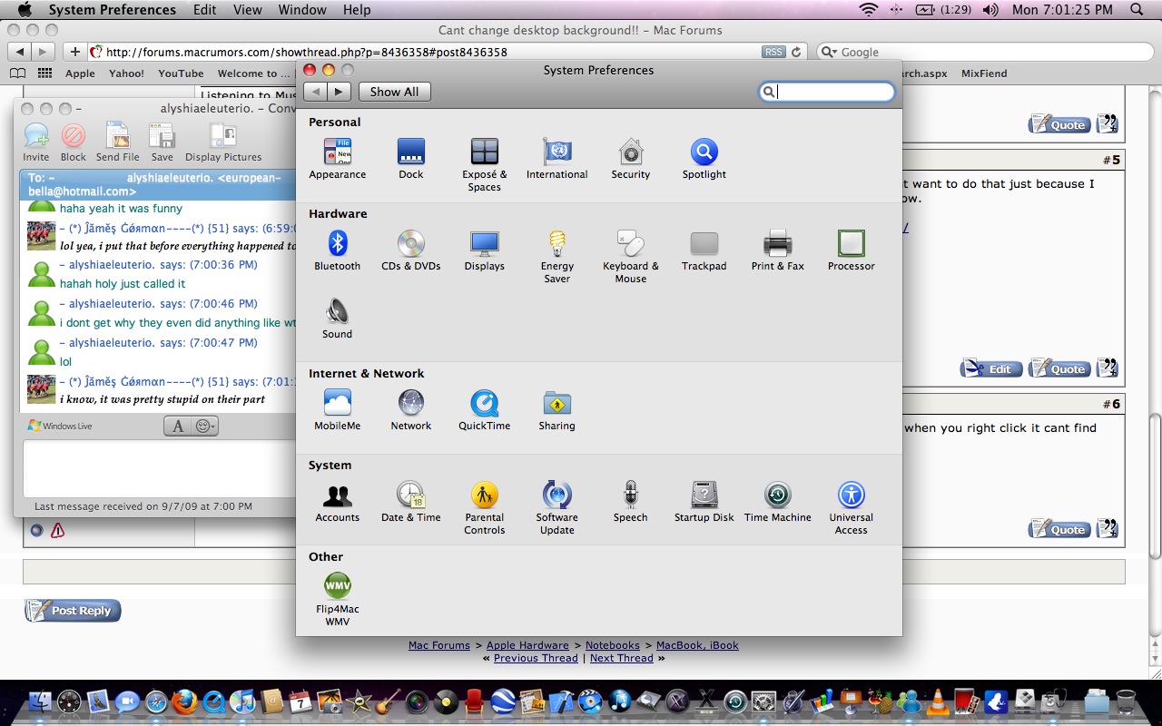1162x726 pixels.
Task: Open Spotlight preferences
Action: (x=704, y=160)
